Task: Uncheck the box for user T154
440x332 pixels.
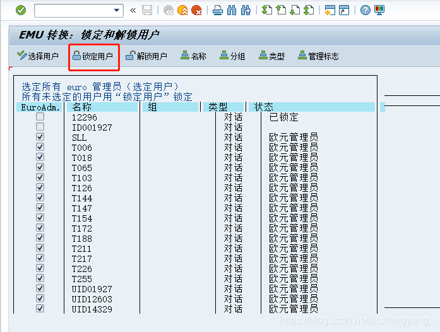Action: (x=40, y=218)
